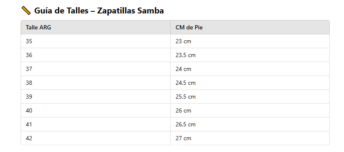Screen dimensions: 344x152
Task: Select the size 42 cell
Action: point(95,138)
